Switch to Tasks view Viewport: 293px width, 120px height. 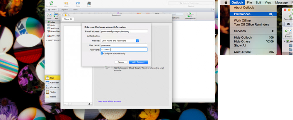52,92
